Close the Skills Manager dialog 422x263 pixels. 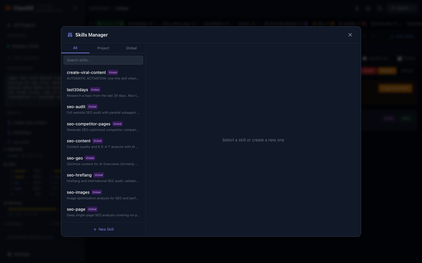click(350, 35)
